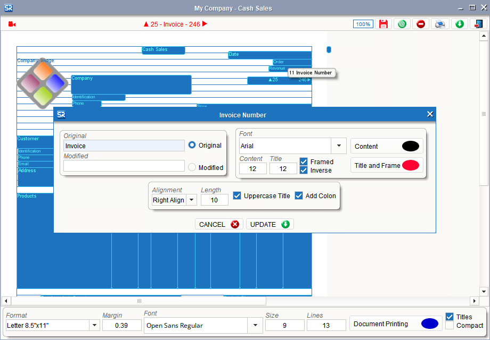Viewport: 490px width, 340px height.
Task: Click the green email @ icon
Action: point(402,24)
